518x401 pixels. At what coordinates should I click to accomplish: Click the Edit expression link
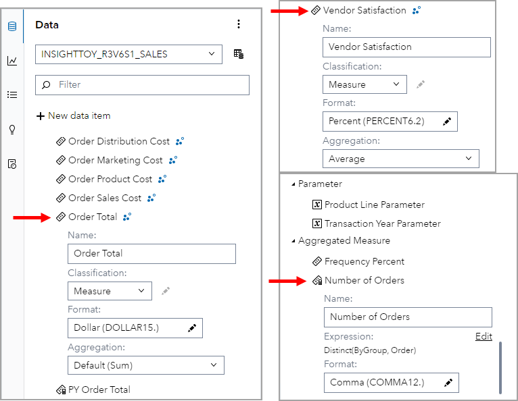484,336
